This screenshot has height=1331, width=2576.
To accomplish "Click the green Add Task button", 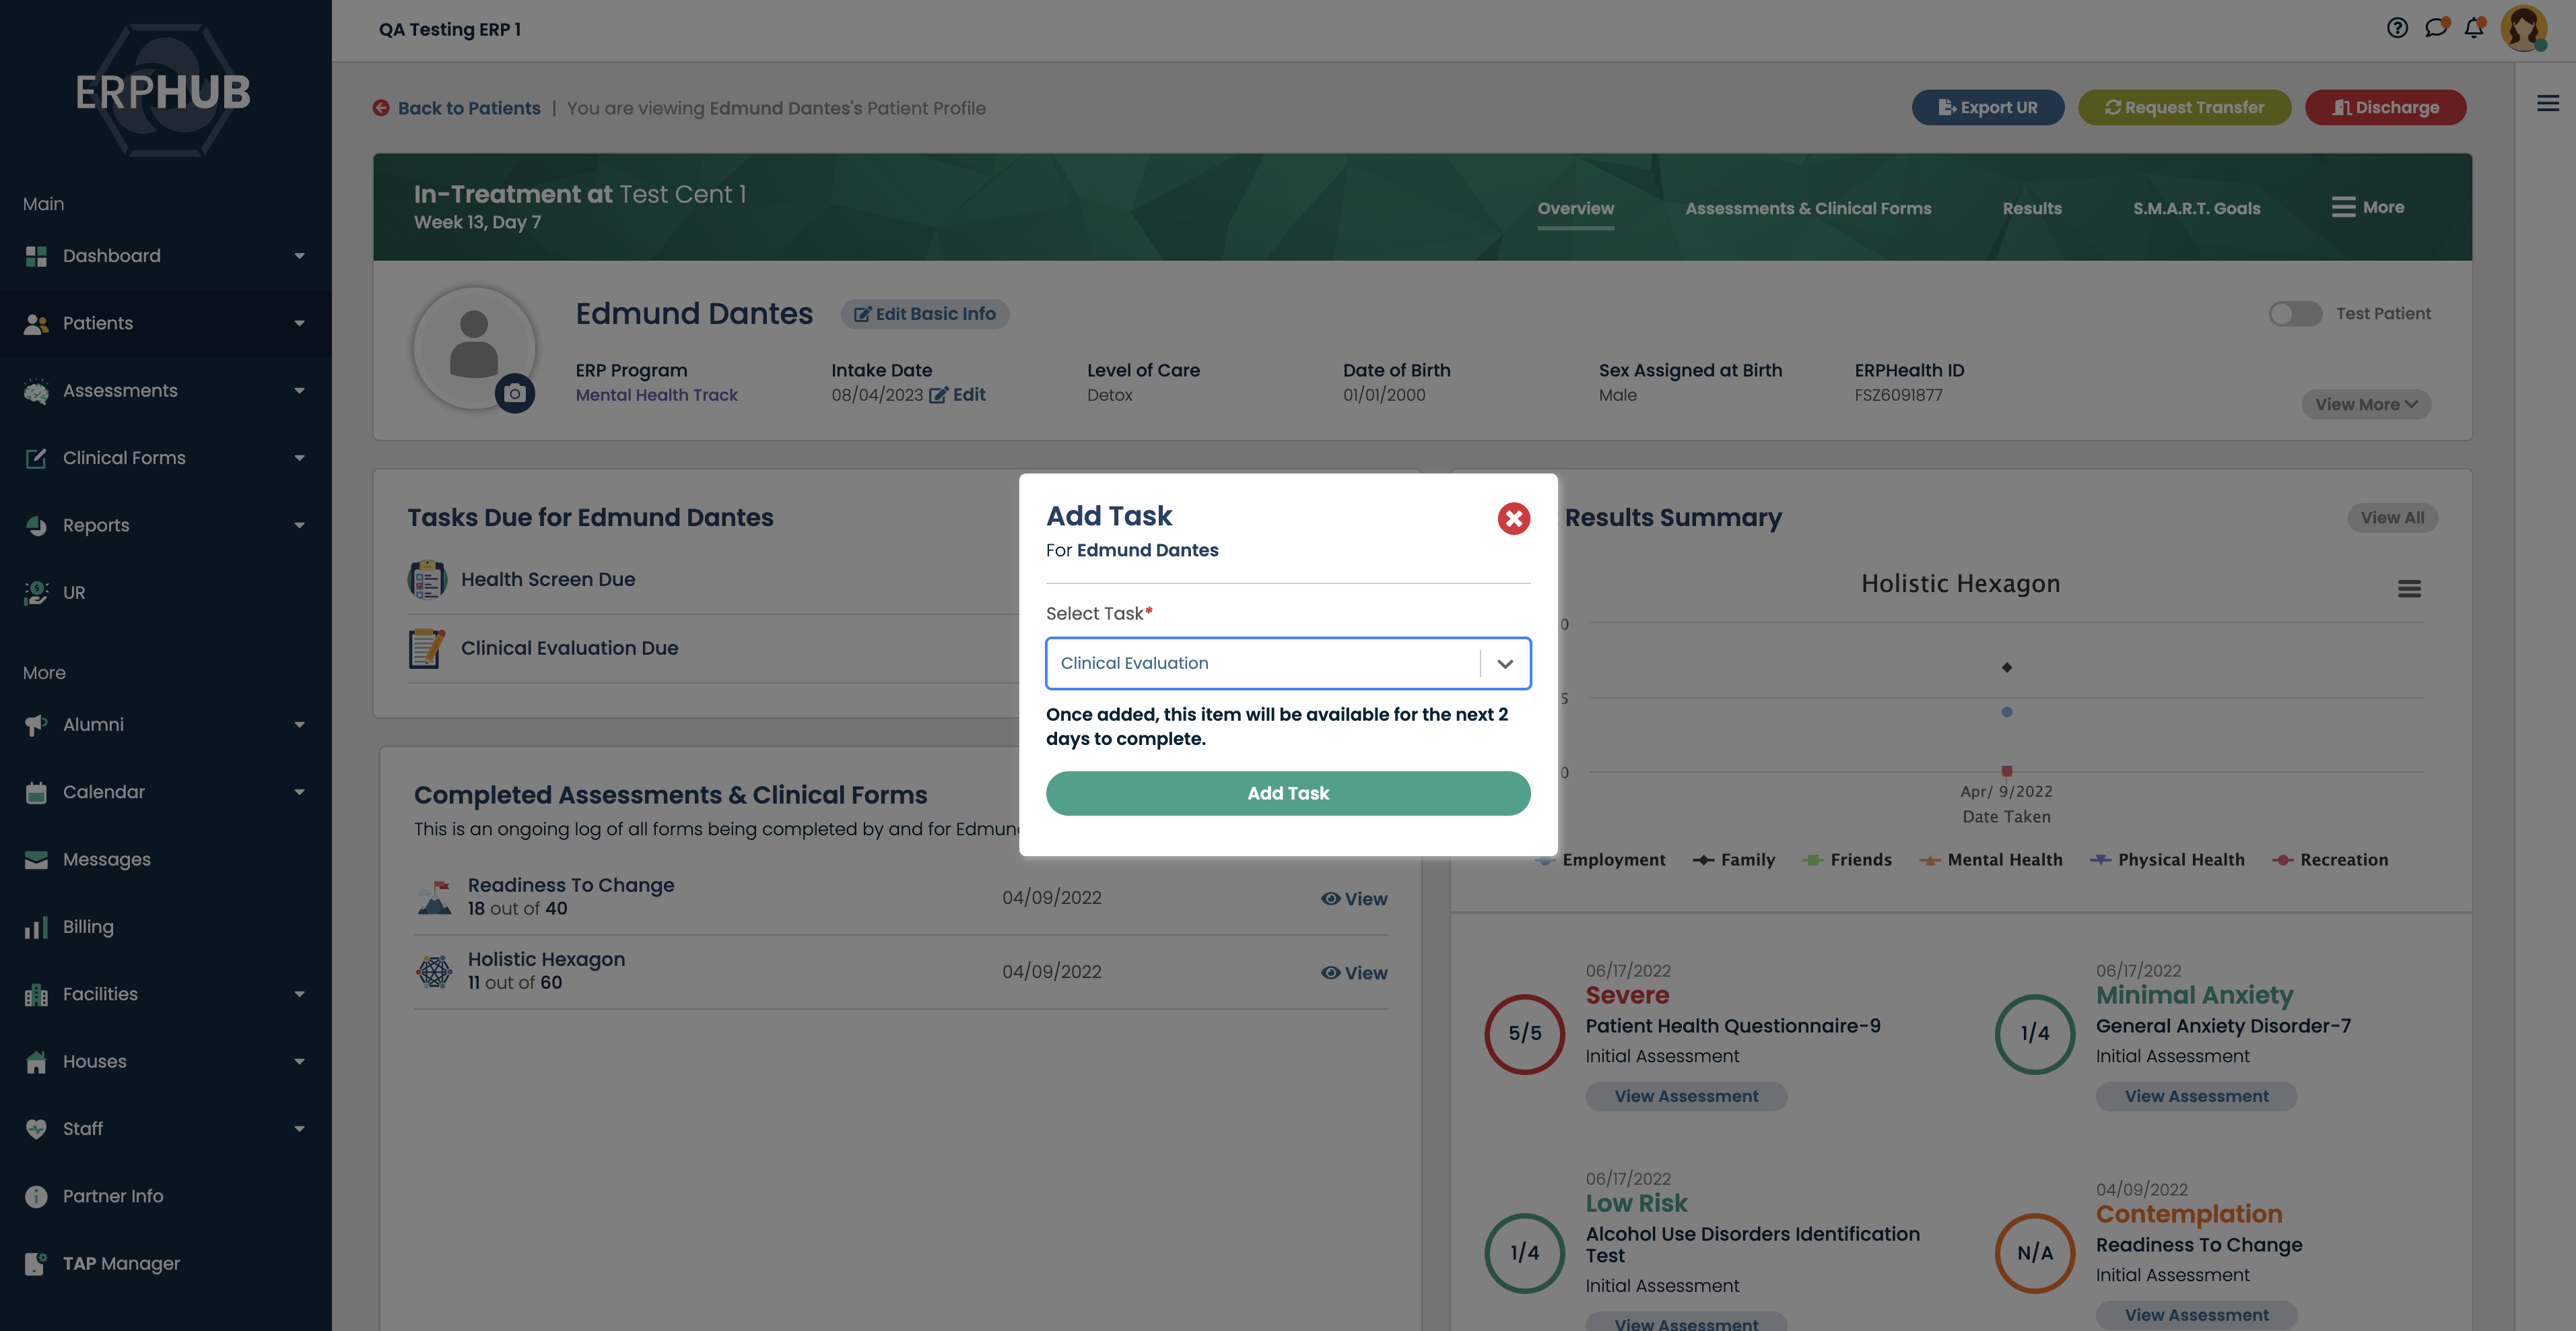I will pyautogui.click(x=1287, y=793).
